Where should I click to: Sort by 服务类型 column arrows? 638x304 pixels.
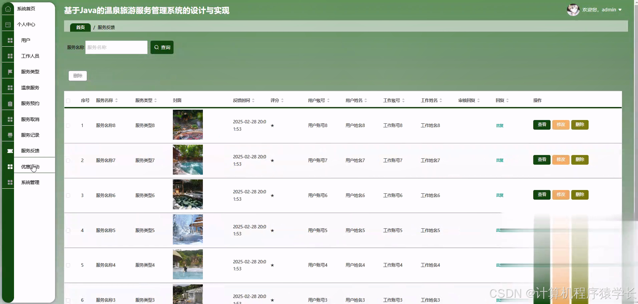click(x=155, y=100)
